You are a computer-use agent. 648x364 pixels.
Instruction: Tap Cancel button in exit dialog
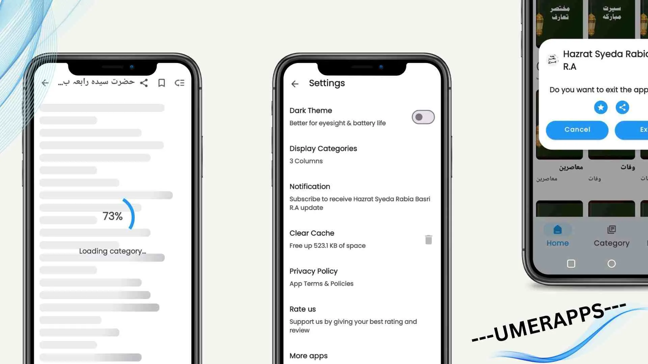point(577,129)
